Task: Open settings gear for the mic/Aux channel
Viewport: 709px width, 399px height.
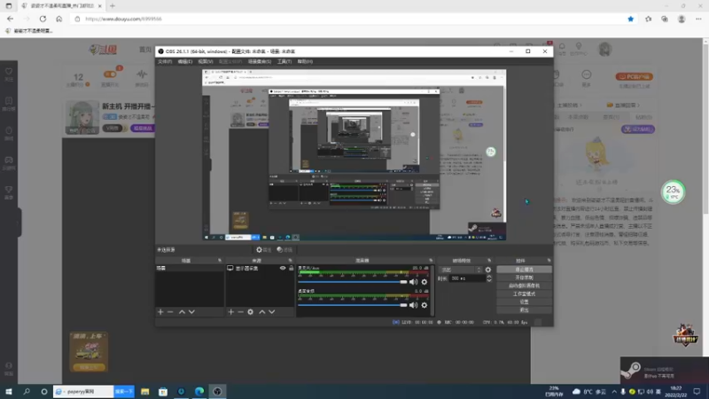Action: 425,282
